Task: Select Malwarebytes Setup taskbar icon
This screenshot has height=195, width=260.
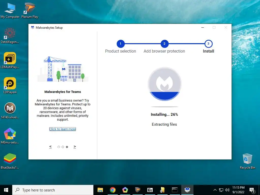Action: pyautogui.click(x=187, y=190)
